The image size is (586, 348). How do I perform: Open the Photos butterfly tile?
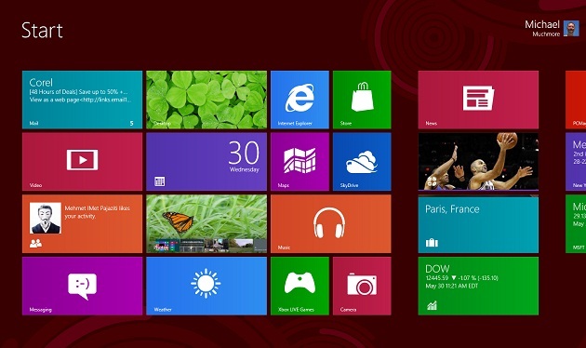pos(206,224)
